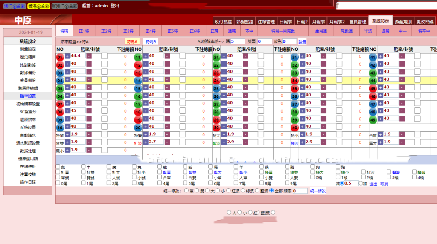
Task: Open the 半波 tab
Action: tap(368, 31)
